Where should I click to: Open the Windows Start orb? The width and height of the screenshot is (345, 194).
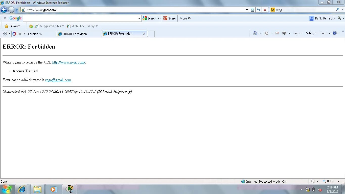click(7, 189)
